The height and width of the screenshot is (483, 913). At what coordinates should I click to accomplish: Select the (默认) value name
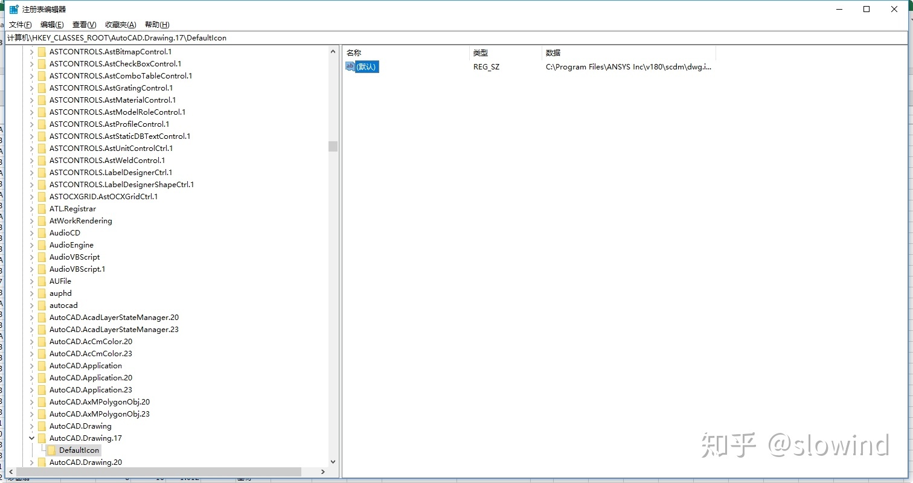tap(367, 67)
